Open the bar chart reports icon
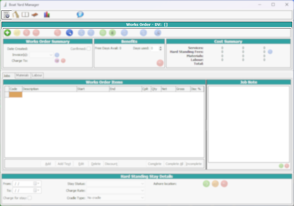The width and height of the screenshot is (294, 206). (x=47, y=14)
